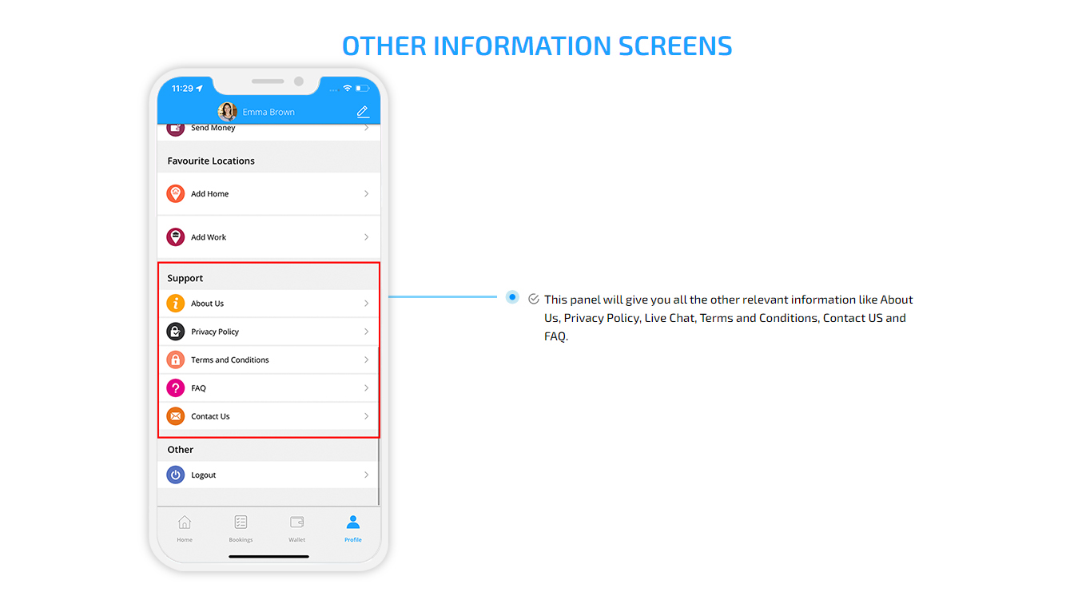The image size is (1074, 600).
Task: Tap the pink FAQ question mark icon
Action: point(176,388)
